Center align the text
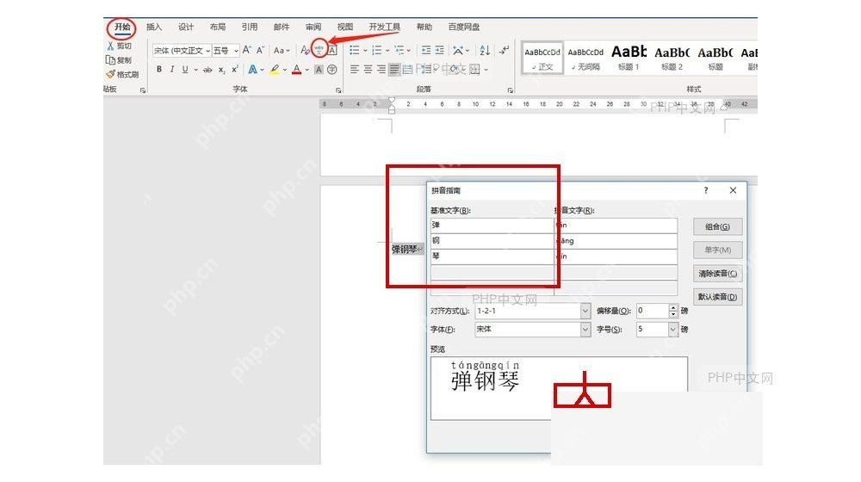 368,70
